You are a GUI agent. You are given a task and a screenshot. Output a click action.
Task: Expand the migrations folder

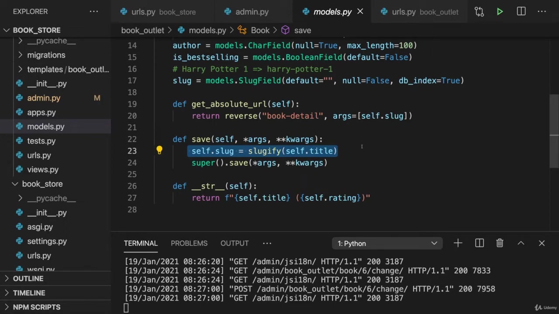tap(46, 55)
